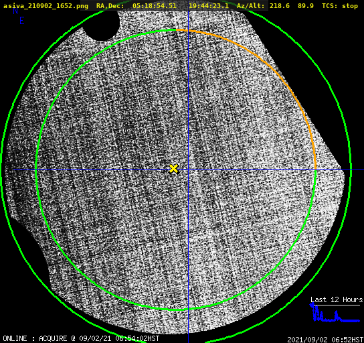The width and height of the screenshot is (364, 343).
Task: Click the RA,Dec label in header
Action: click(x=110, y=6)
